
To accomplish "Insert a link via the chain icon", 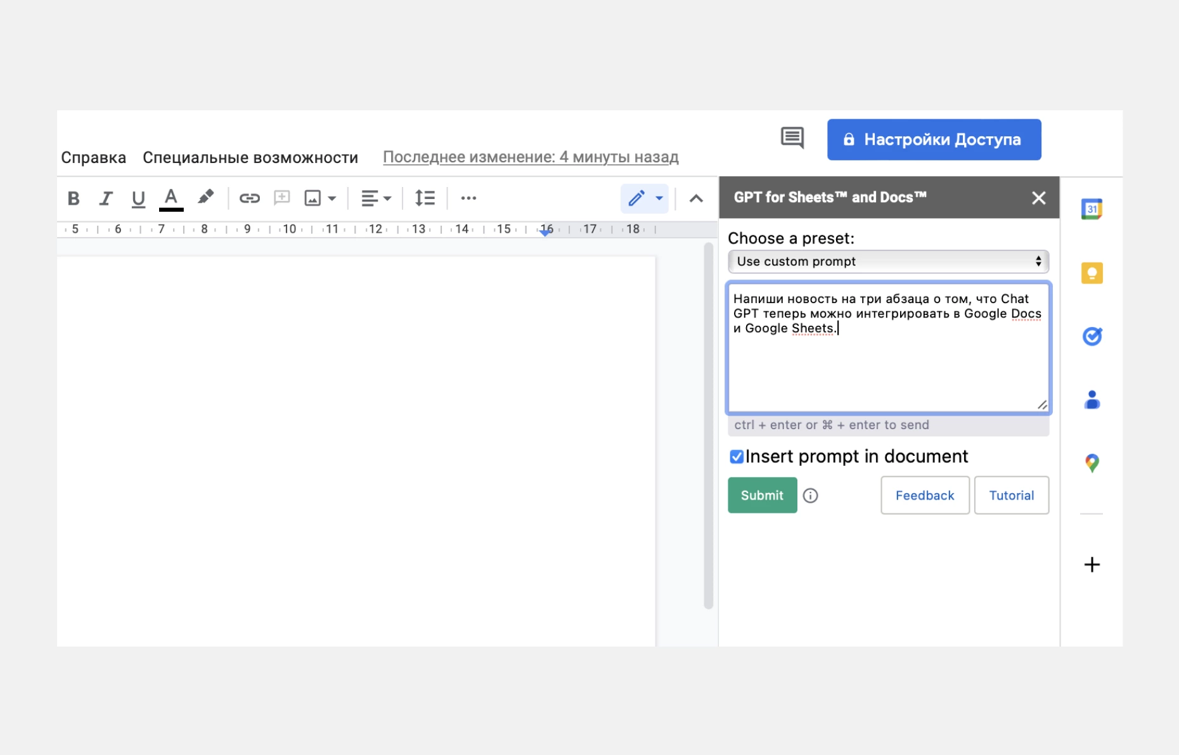I will click(x=250, y=198).
